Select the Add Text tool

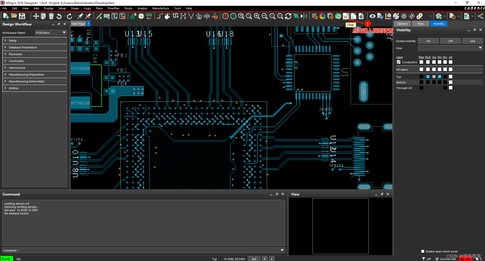coord(115,16)
